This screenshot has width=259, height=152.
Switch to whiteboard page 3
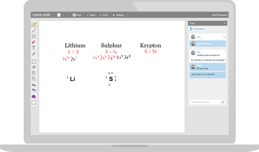click(x=68, y=15)
